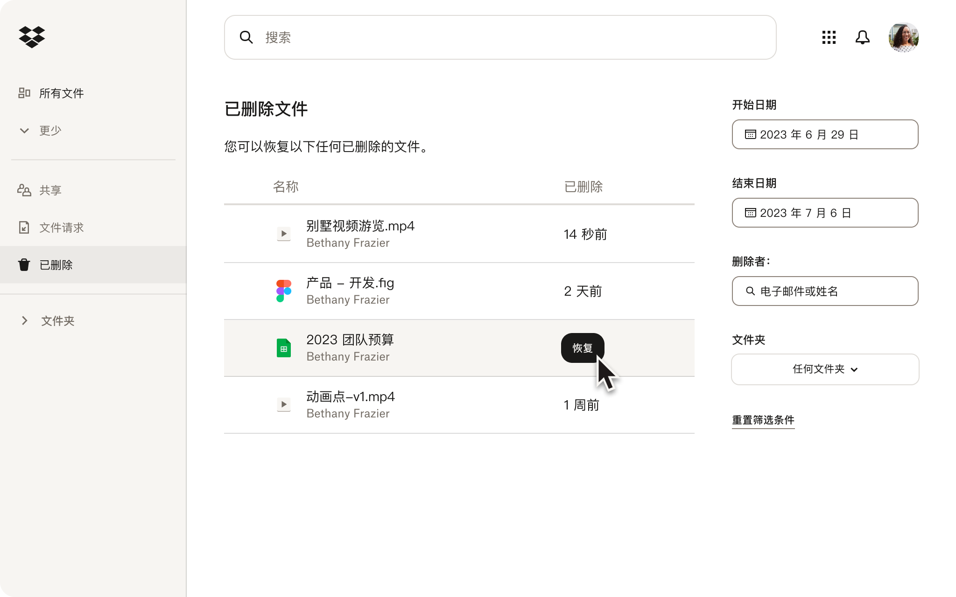Select file name 产品 – 开发.fig

[350, 283]
